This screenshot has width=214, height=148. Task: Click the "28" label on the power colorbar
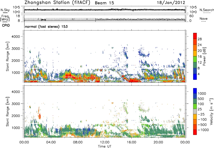[x=200, y=39]
